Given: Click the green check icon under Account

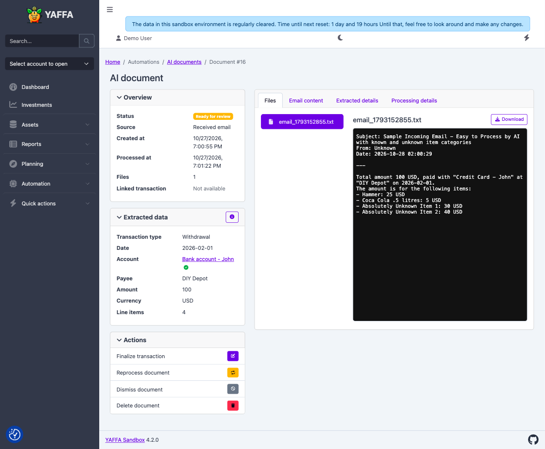Looking at the screenshot, I should (186, 268).
